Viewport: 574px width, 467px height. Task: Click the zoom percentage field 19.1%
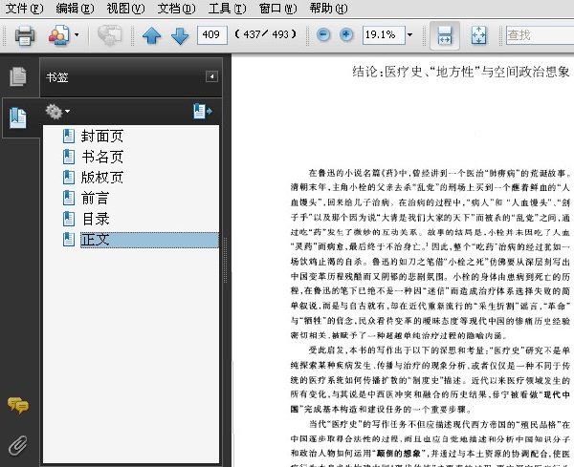384,35
